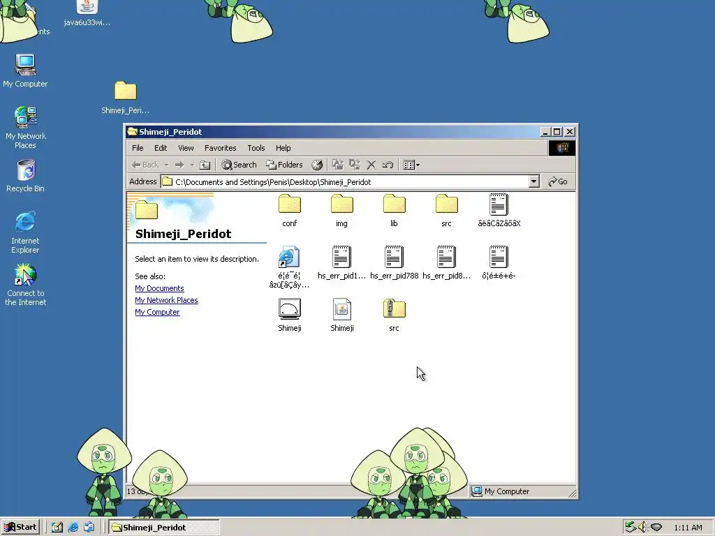Launch Outlook Express from quick launch
The width and height of the screenshot is (715, 536).
click(x=89, y=528)
